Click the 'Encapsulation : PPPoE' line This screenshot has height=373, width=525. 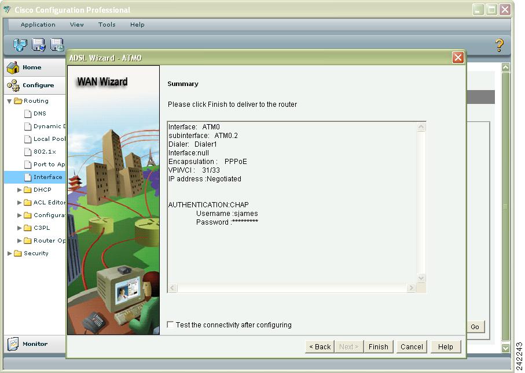[208, 162]
